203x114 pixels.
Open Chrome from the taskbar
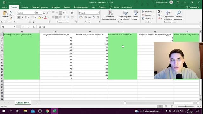(47, 111)
